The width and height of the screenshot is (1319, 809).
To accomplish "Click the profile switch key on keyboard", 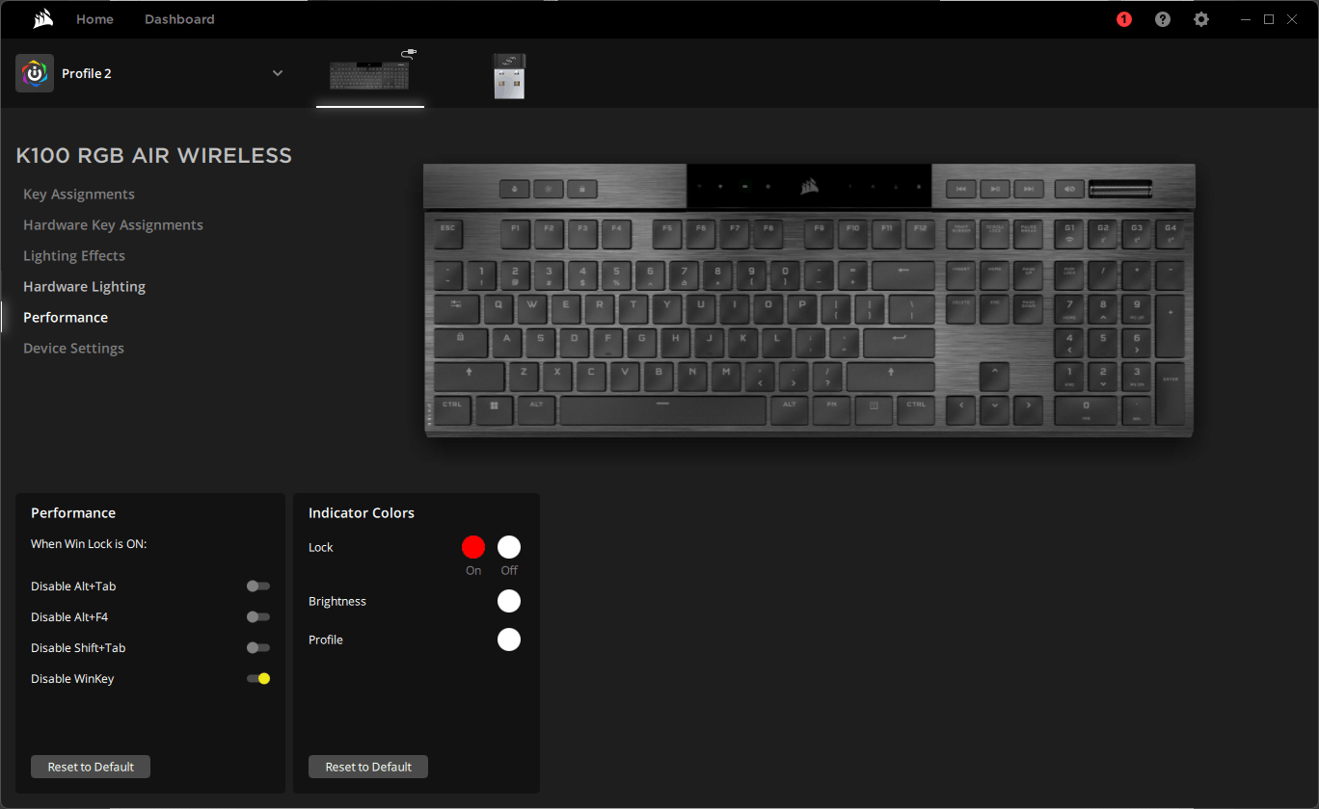I will pyautogui.click(x=515, y=189).
